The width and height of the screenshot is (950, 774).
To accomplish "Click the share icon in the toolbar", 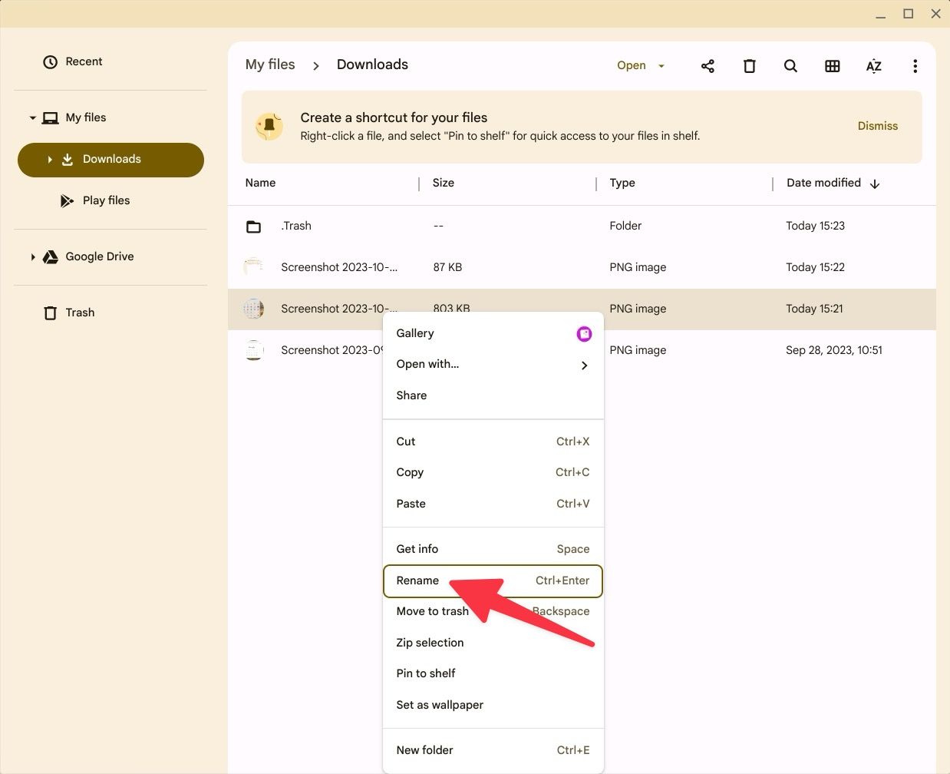I will pyautogui.click(x=708, y=66).
